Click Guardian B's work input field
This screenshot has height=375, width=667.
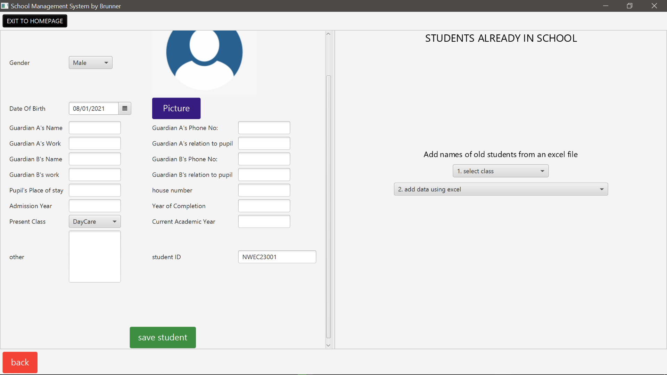94,175
